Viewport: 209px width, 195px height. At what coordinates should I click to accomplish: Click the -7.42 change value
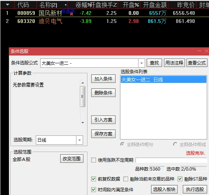pos(85,13)
